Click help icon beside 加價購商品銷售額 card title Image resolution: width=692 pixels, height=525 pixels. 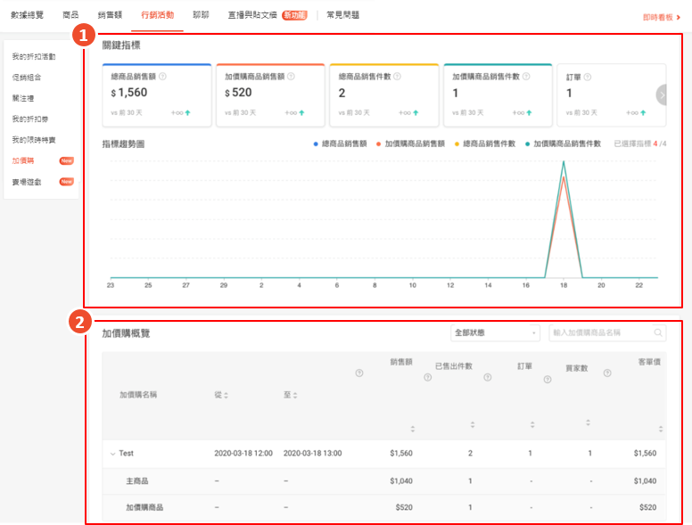[292, 77]
